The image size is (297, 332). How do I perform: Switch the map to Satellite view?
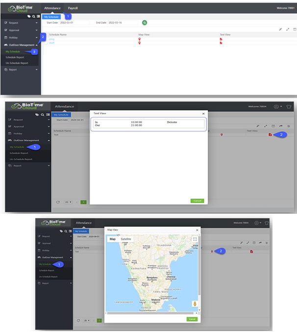click(126, 239)
